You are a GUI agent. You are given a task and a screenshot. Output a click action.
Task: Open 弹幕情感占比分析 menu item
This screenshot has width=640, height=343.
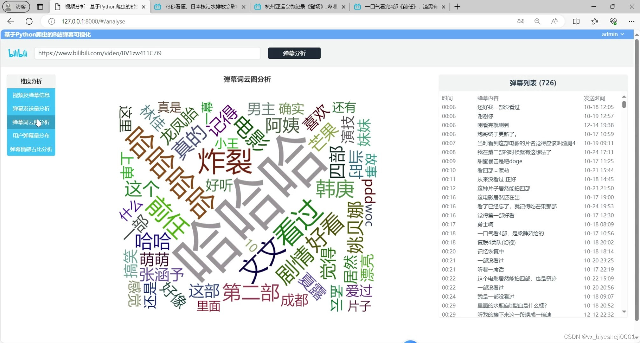31,149
